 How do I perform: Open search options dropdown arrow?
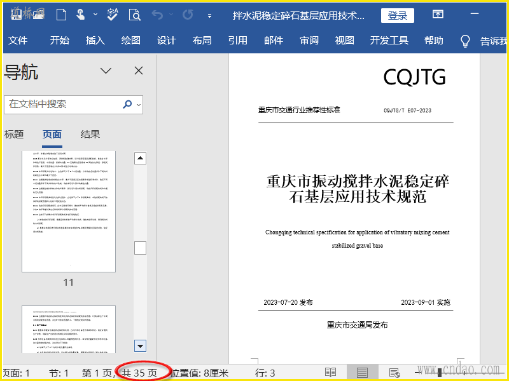tap(139, 105)
